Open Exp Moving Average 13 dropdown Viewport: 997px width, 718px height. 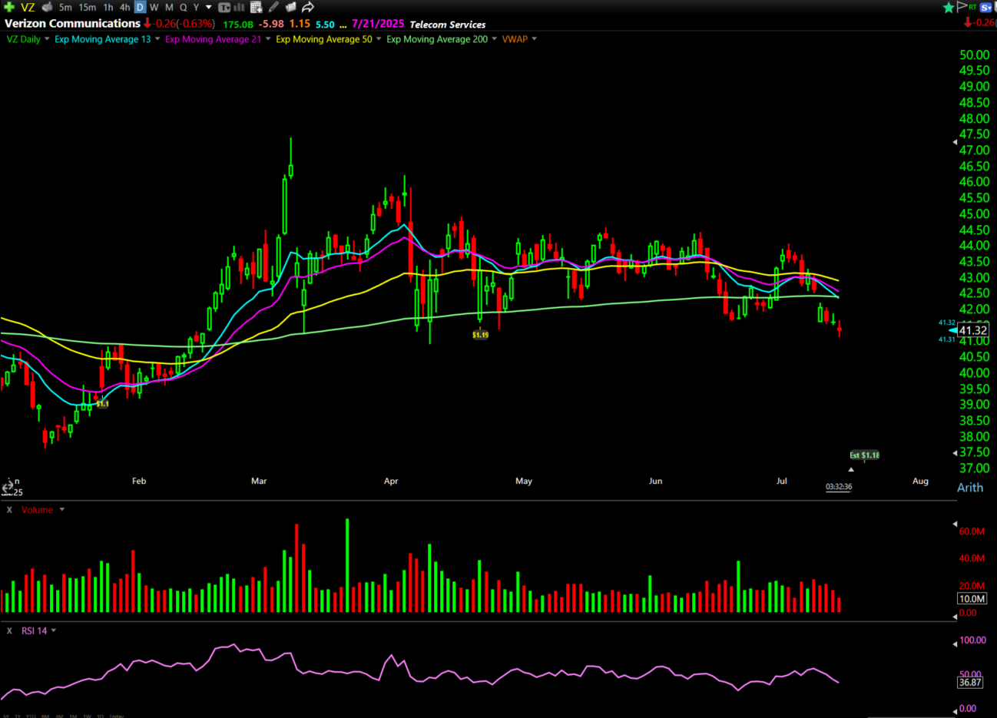pos(157,39)
